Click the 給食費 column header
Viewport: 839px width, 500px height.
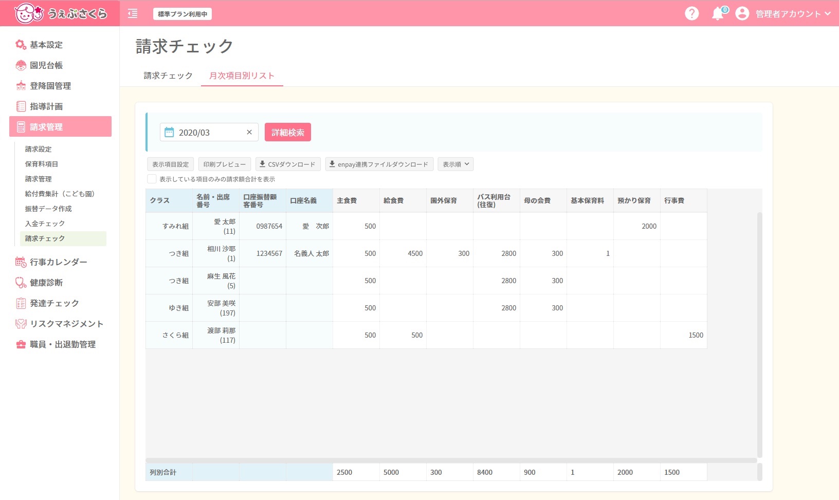(403, 200)
